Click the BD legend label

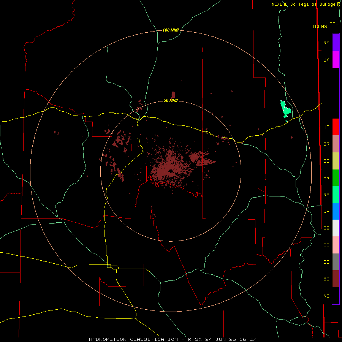(x=326, y=161)
